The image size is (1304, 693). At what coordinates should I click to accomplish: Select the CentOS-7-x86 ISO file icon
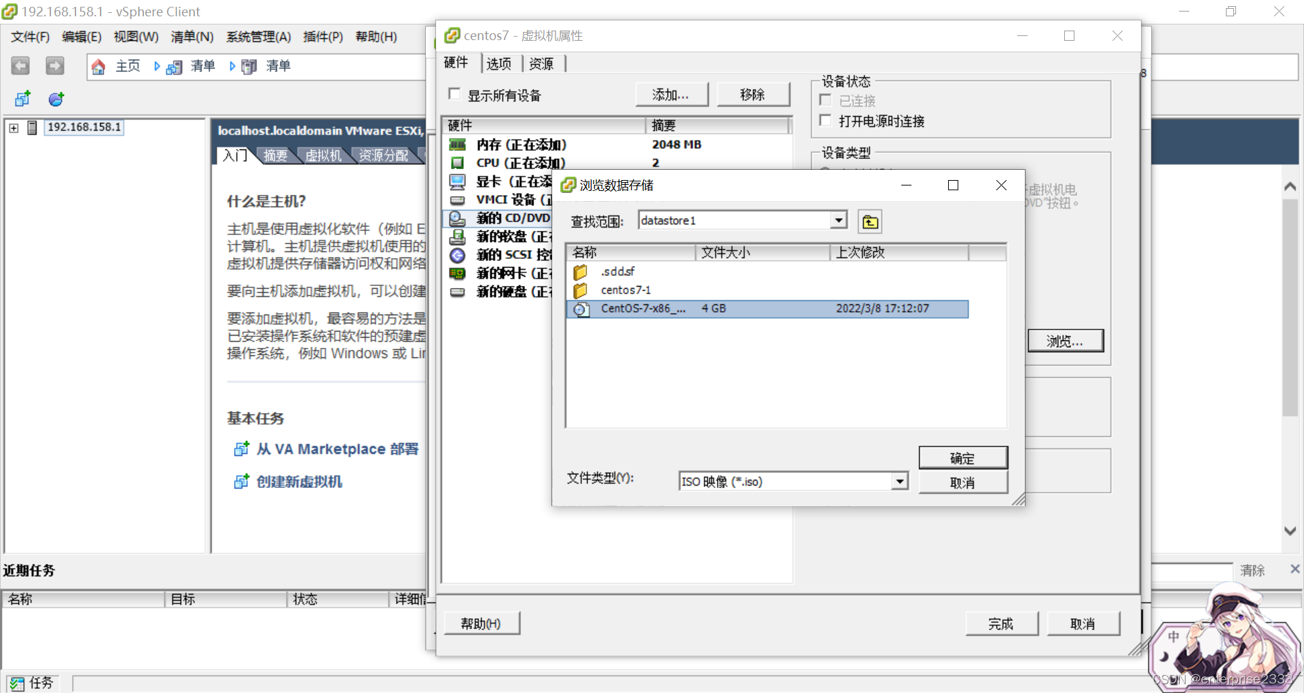[581, 309]
